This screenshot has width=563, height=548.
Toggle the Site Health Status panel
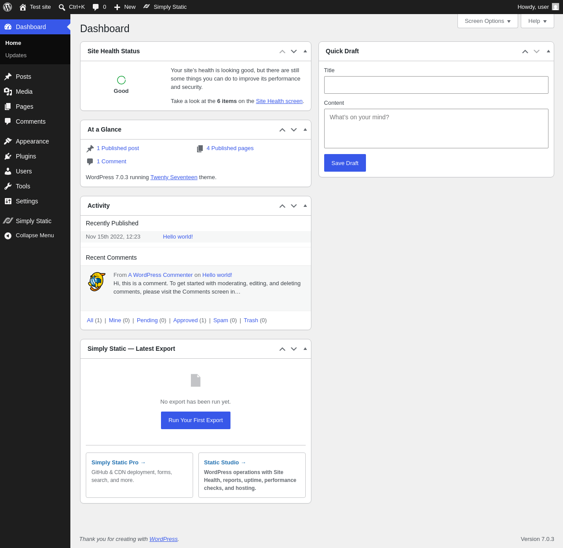(x=305, y=51)
